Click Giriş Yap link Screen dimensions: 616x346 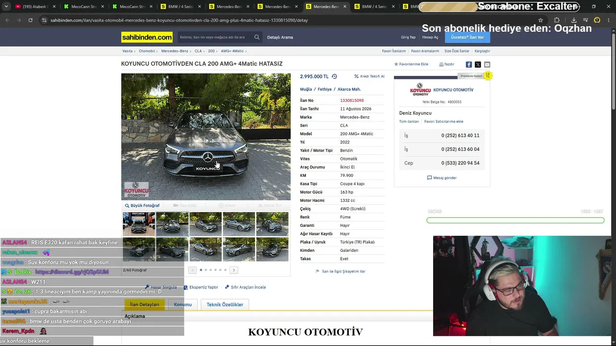(x=408, y=37)
